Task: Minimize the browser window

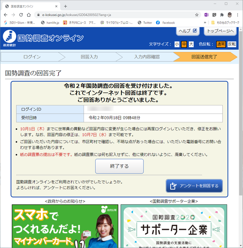Action: [215, 3]
